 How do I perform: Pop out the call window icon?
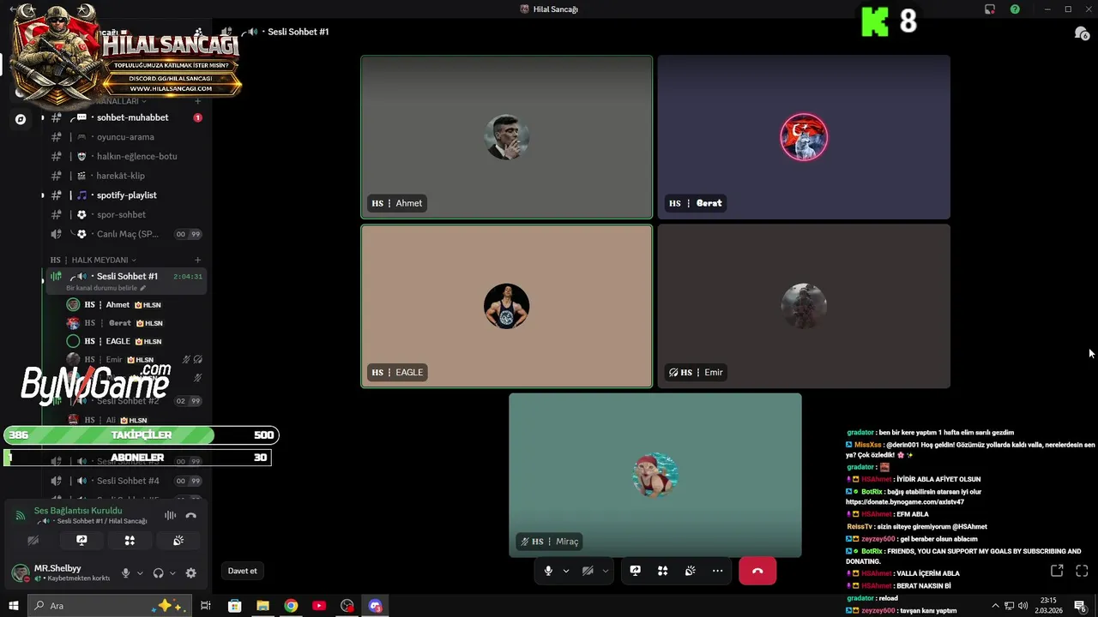(x=1057, y=571)
